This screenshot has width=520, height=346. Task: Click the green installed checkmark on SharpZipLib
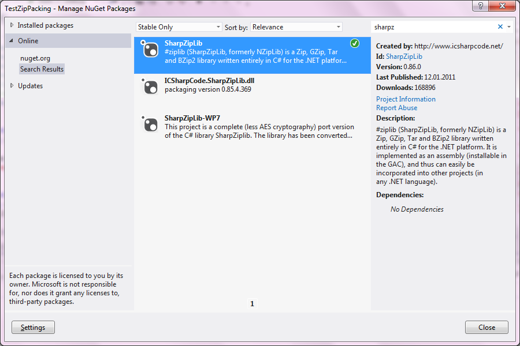click(x=354, y=43)
